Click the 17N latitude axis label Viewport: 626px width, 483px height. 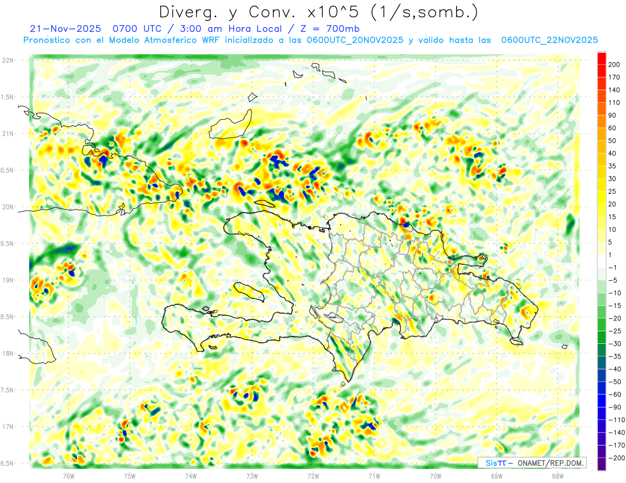[x=8, y=427]
